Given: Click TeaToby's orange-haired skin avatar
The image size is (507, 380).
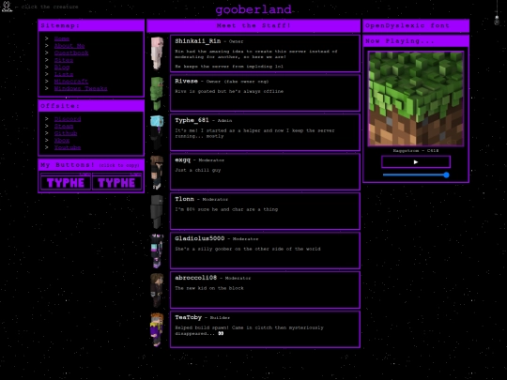Looking at the screenshot, I should pos(157,329).
